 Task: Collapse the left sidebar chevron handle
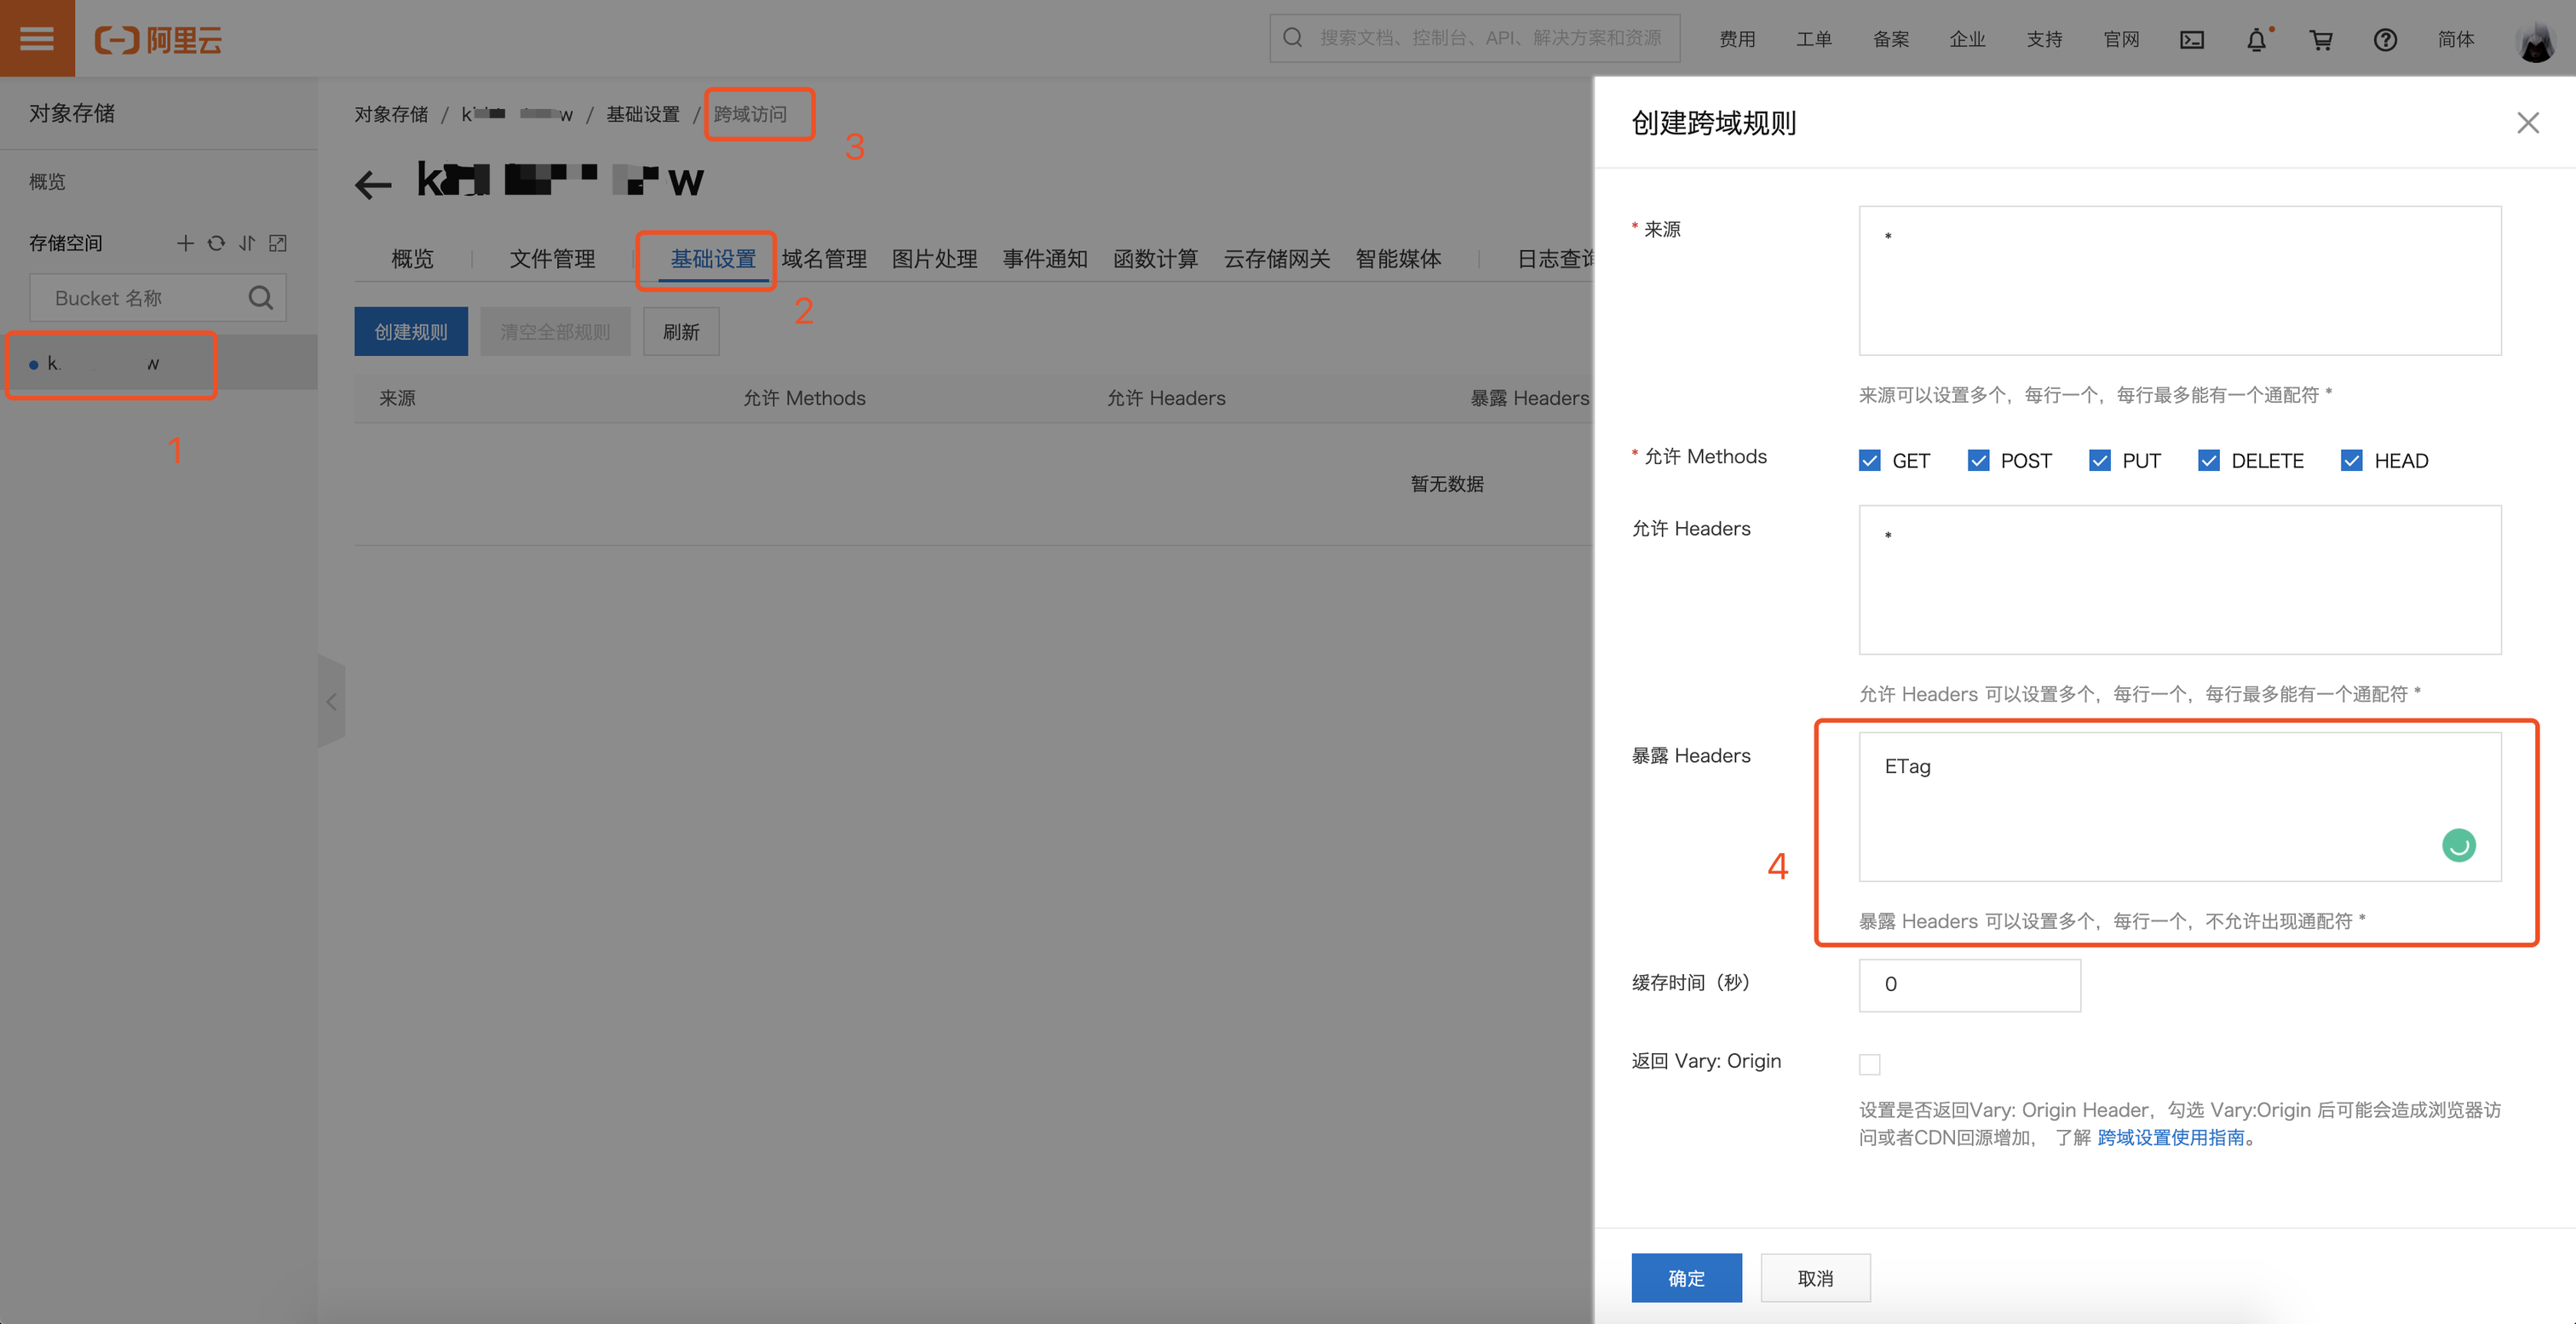pyautogui.click(x=331, y=702)
